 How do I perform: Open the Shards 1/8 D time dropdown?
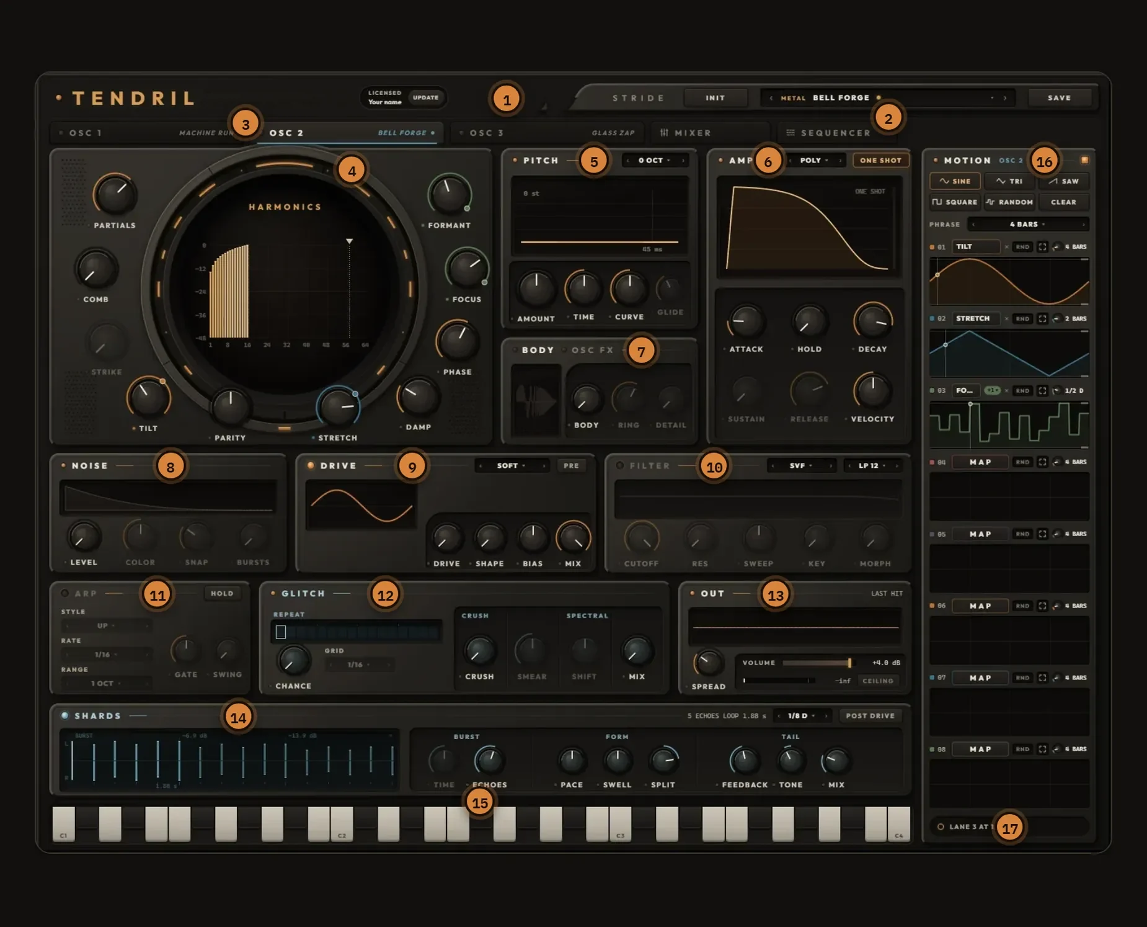(802, 715)
